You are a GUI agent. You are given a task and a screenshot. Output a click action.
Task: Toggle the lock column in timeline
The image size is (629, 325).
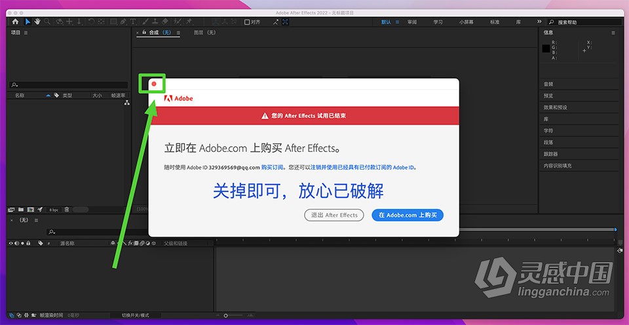pyautogui.click(x=28, y=243)
